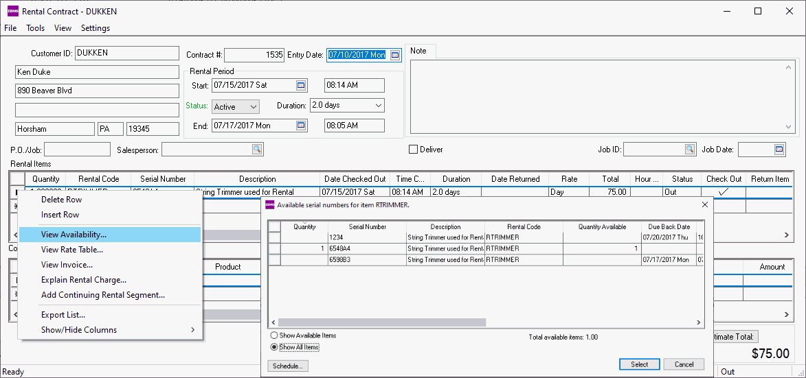Screen dimensions: 806x378
Task: Open the Job Date calendar picker
Action: click(779, 150)
